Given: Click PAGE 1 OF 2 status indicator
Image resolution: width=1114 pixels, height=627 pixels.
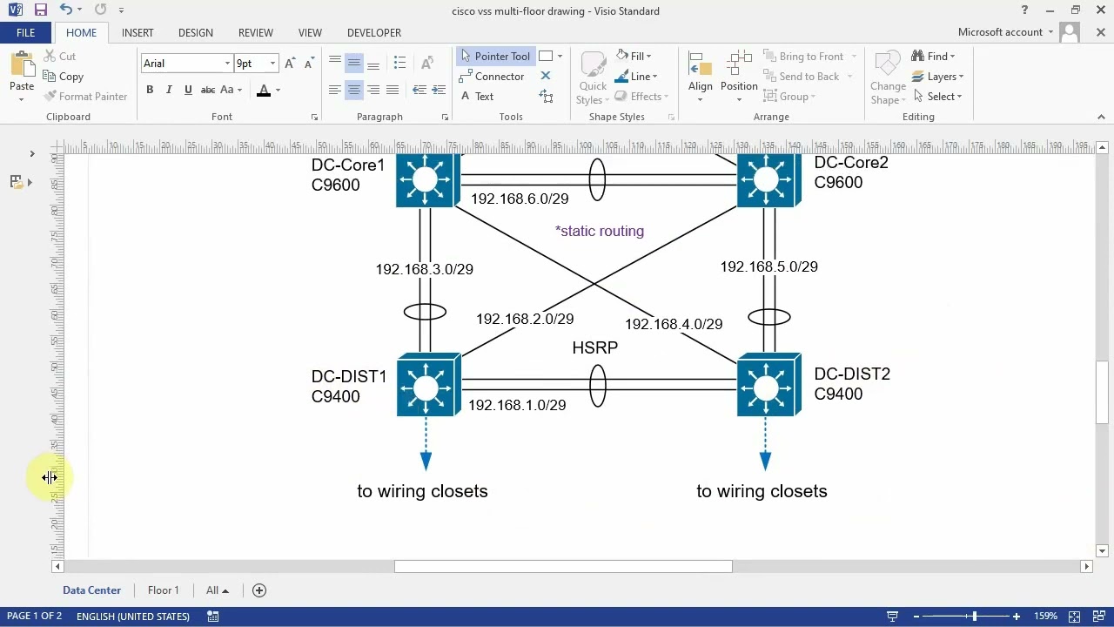Looking at the screenshot, I should pyautogui.click(x=34, y=616).
